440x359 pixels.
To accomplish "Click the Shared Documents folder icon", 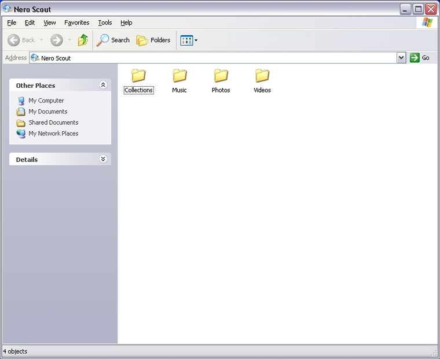I will click(x=21, y=123).
